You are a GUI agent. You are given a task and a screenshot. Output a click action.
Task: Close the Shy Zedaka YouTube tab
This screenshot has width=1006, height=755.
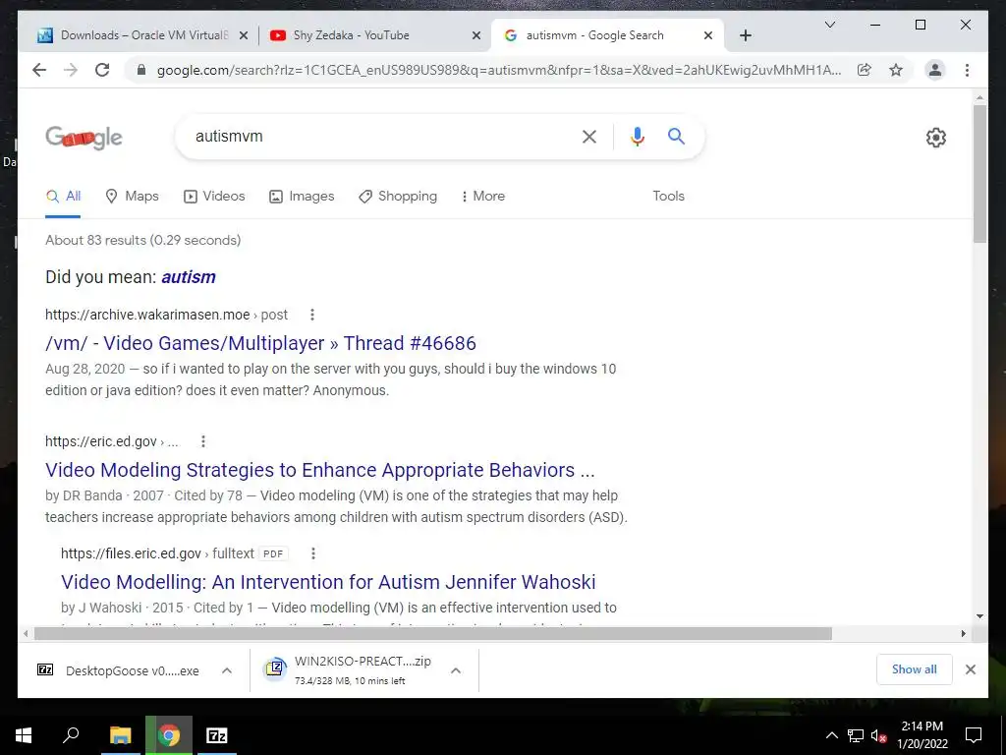pos(476,35)
